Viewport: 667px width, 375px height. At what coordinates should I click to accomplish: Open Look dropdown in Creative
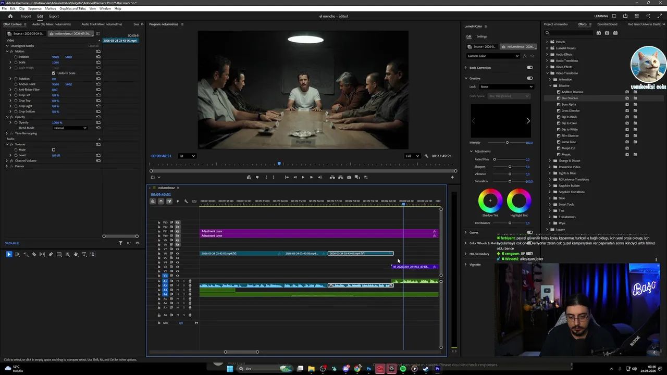507,86
